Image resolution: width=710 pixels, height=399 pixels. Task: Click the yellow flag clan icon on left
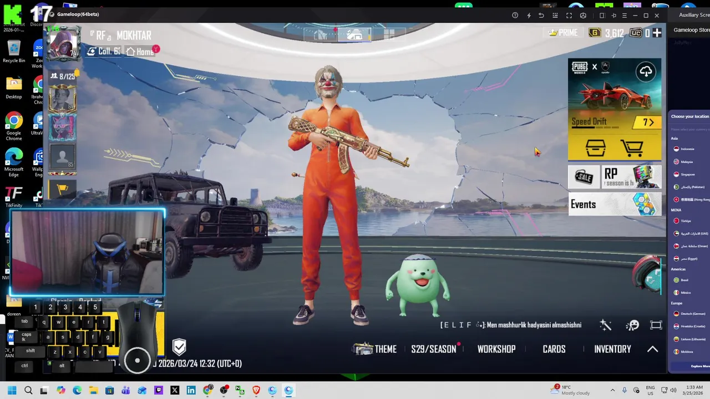63,189
